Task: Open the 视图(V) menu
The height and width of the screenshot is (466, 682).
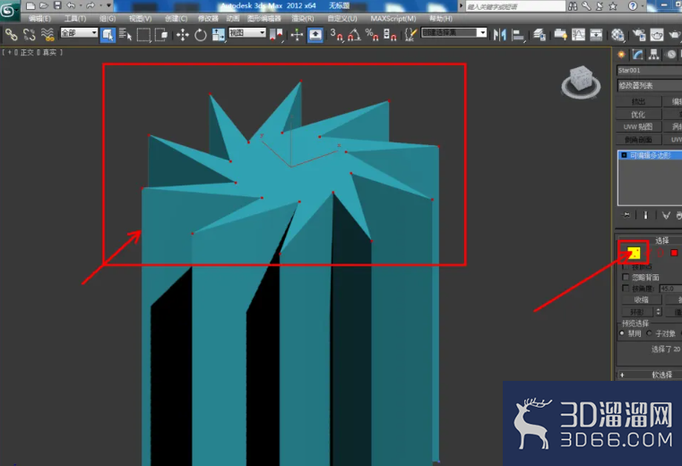Action: [x=141, y=18]
